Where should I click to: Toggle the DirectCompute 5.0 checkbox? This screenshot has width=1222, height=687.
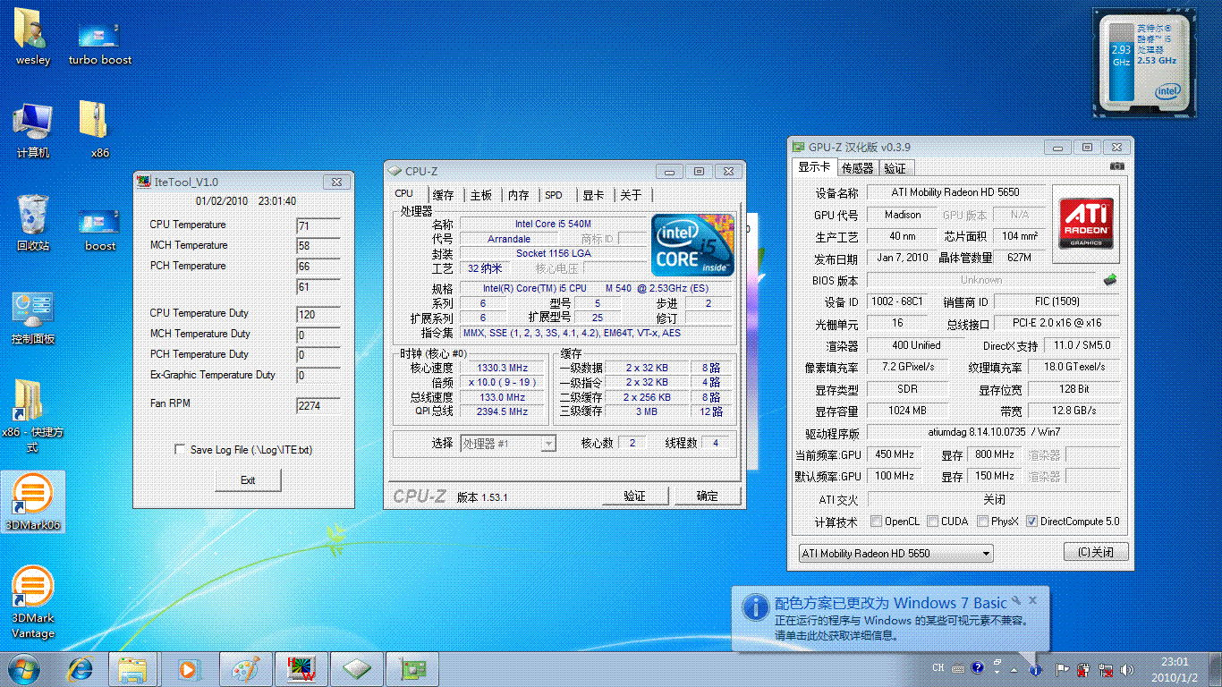point(1031,521)
